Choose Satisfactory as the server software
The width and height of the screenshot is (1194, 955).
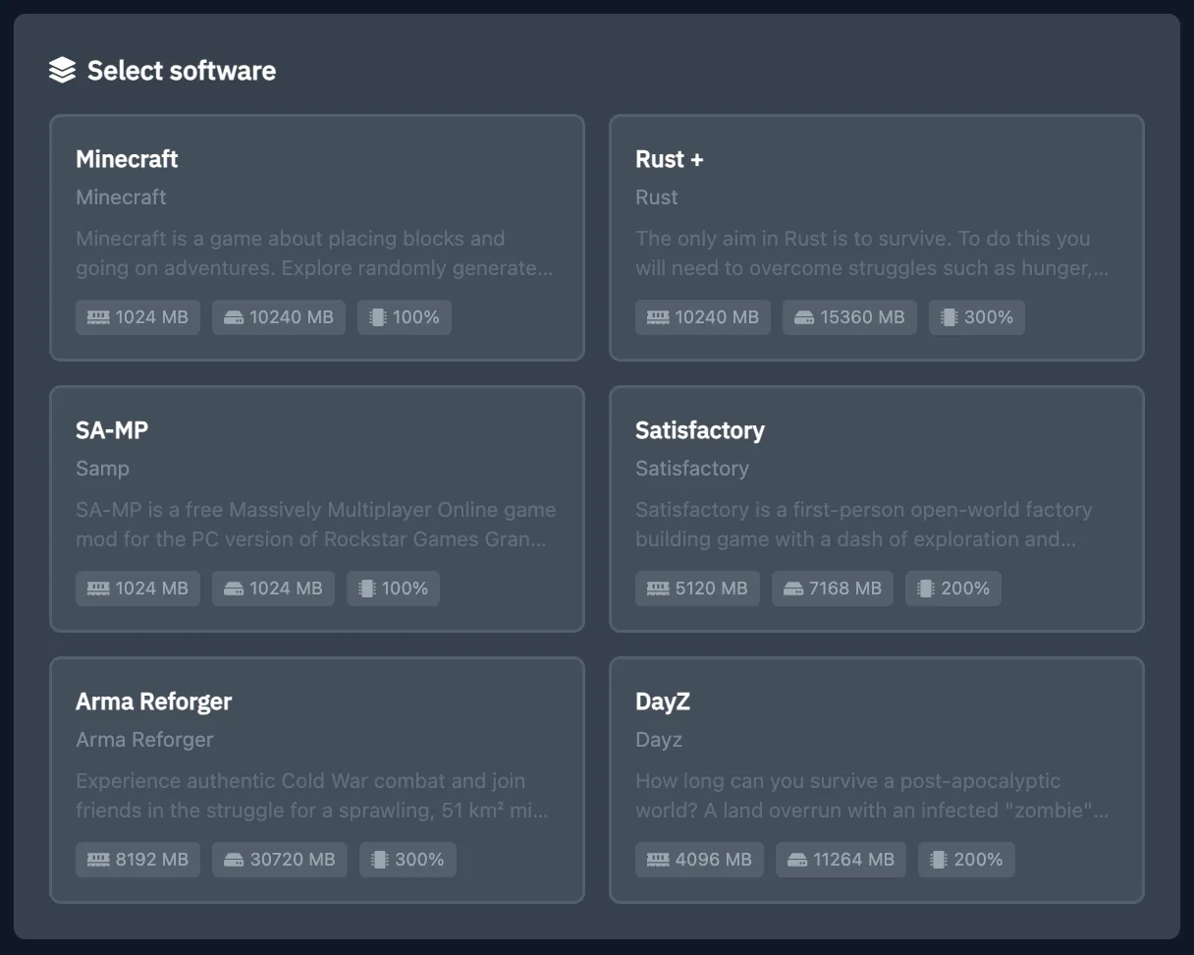[x=877, y=509]
